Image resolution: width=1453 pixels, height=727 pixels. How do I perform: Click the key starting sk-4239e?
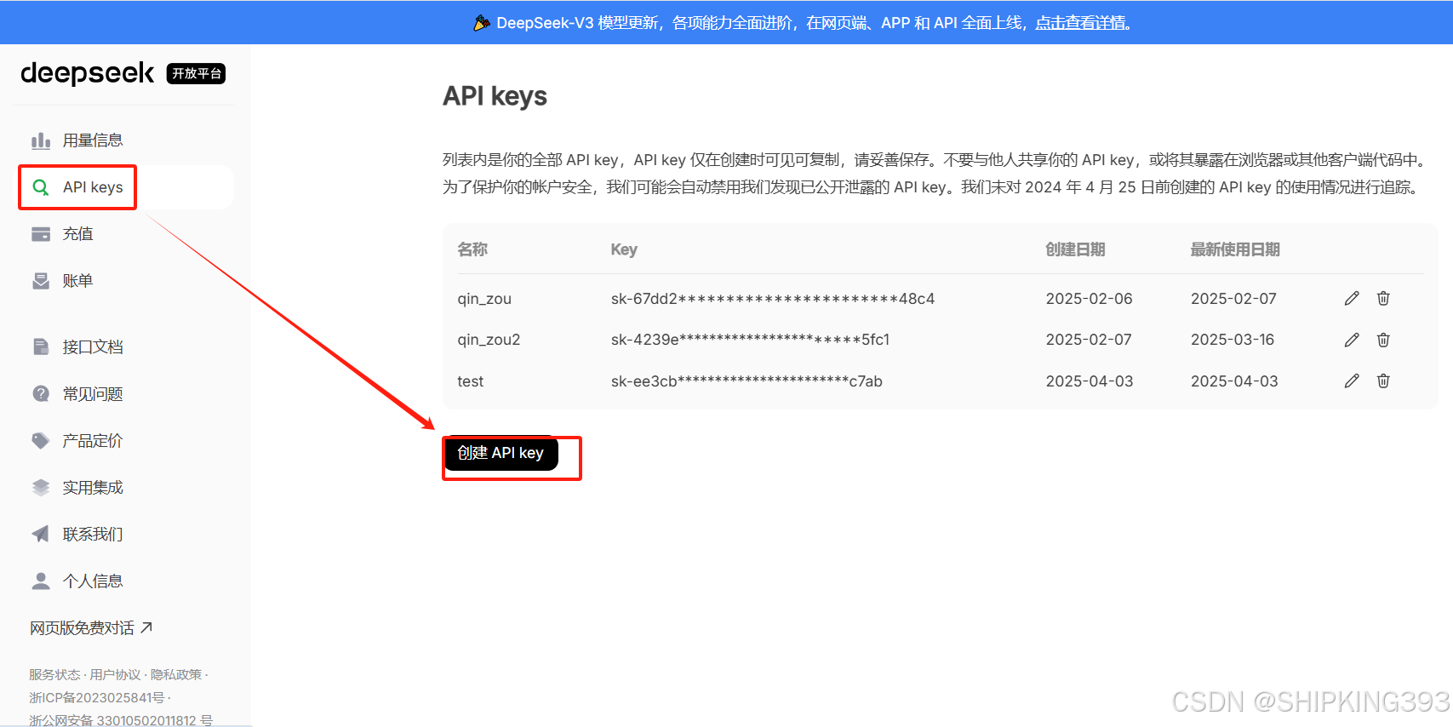pyautogui.click(x=750, y=340)
